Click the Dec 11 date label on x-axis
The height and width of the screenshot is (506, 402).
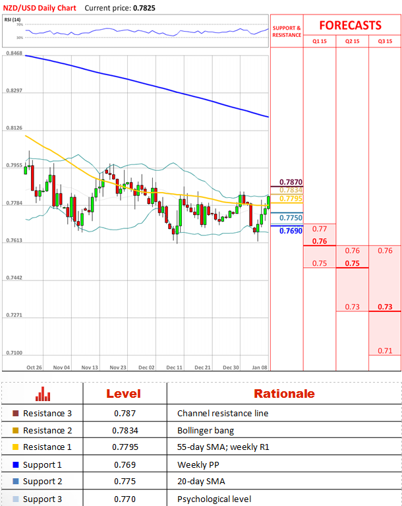[175, 367]
